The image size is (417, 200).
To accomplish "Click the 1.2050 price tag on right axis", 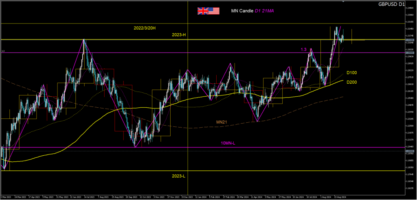I will [x=410, y=151].
